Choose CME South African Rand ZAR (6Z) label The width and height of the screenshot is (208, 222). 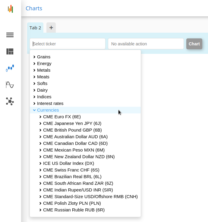(78, 183)
